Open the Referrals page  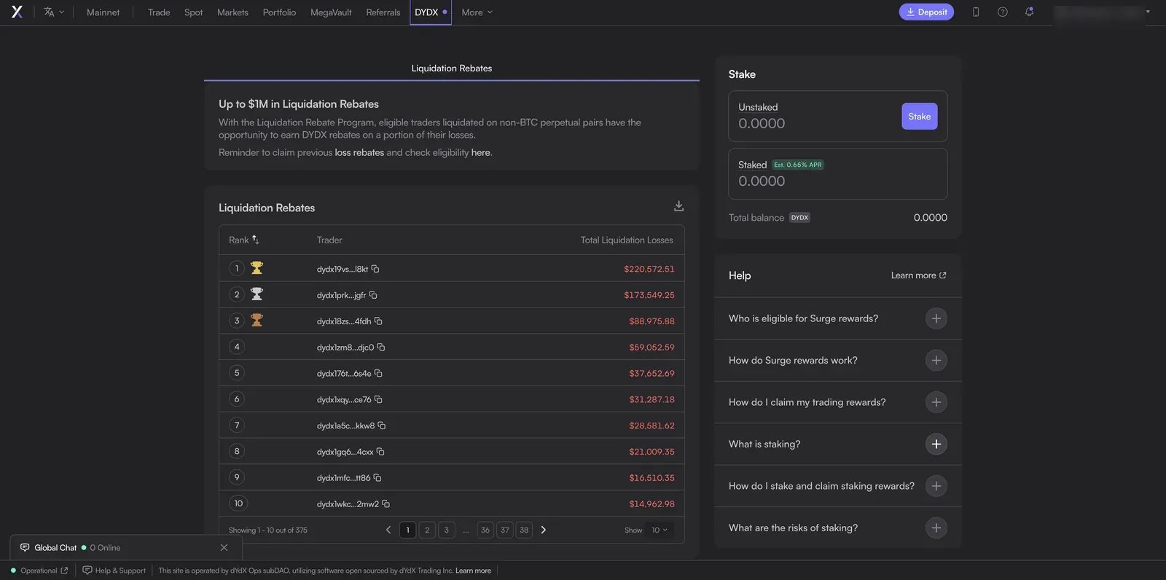point(383,12)
